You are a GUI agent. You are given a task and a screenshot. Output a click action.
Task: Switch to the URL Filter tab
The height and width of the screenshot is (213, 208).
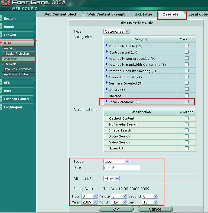(x=144, y=14)
